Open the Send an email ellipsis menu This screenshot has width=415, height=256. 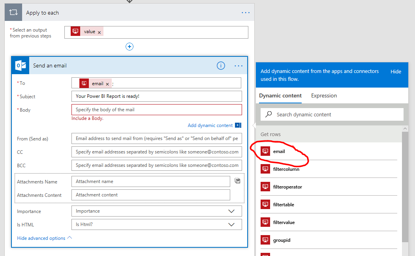tap(238, 66)
